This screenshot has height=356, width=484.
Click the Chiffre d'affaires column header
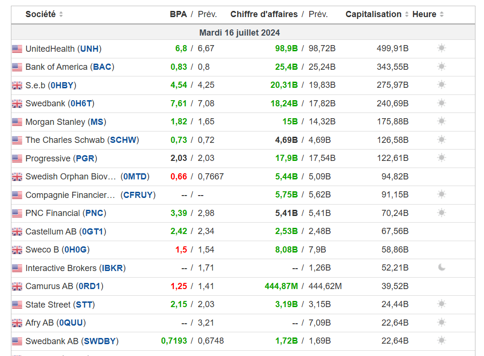coord(264,14)
